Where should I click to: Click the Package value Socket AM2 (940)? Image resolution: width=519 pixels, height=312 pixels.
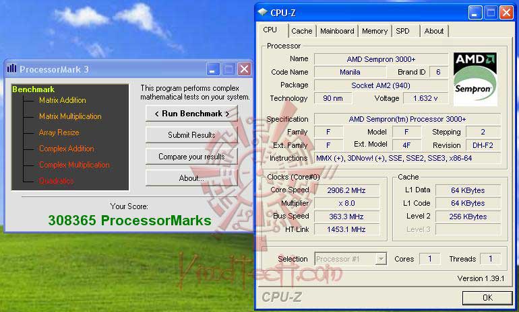click(381, 85)
